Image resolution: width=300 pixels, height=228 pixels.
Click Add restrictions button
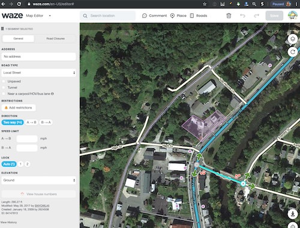coord(19,107)
